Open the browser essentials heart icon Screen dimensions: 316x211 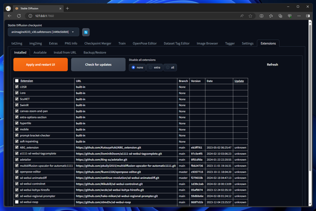point(290,16)
